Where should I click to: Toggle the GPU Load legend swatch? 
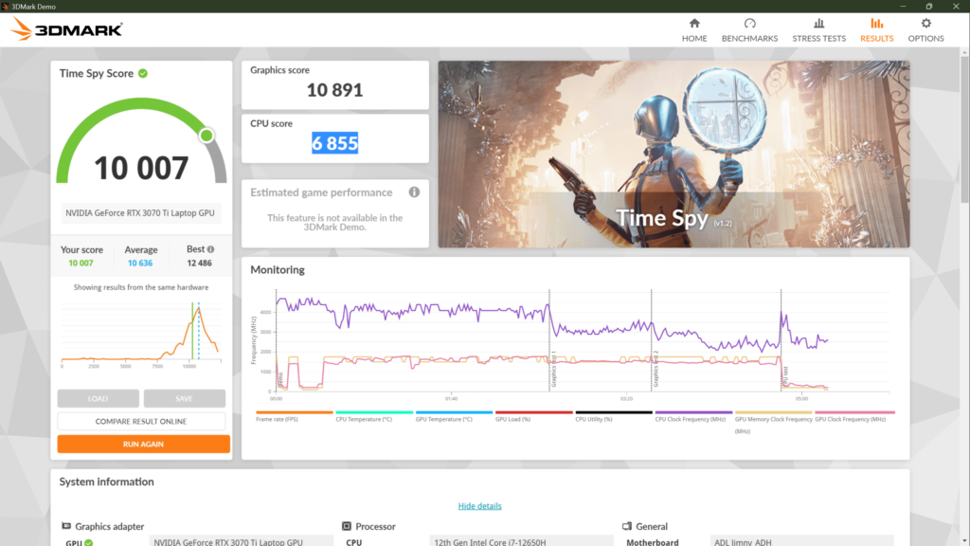(534, 412)
